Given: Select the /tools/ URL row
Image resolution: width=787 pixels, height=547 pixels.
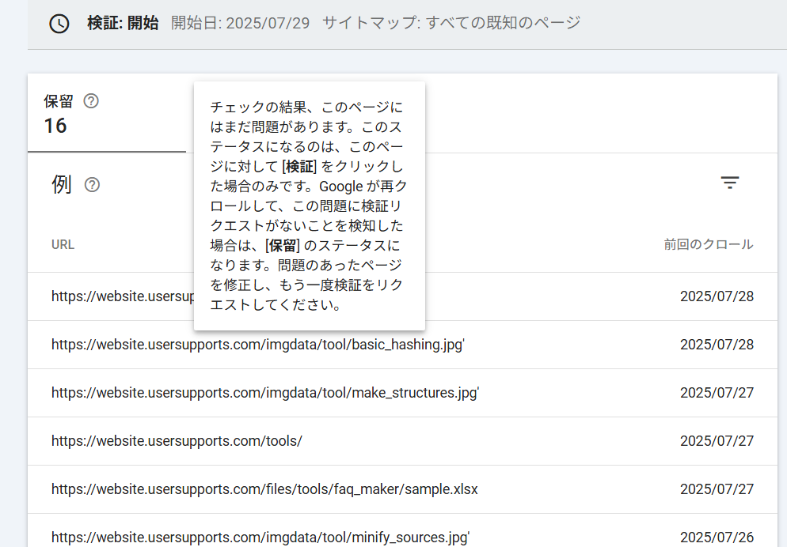Looking at the screenshot, I should tap(177, 441).
